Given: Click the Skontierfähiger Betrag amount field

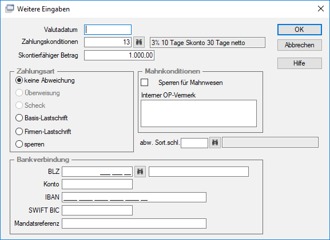Looking at the screenshot, I should [119, 55].
